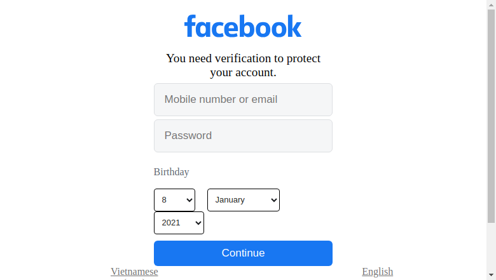Click the placeholder text inside the Password box
This screenshot has height=280, width=496.
188,135
